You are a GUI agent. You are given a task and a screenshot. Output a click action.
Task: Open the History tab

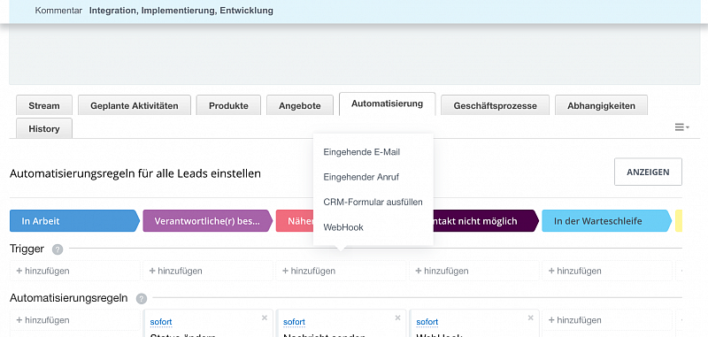(x=44, y=128)
